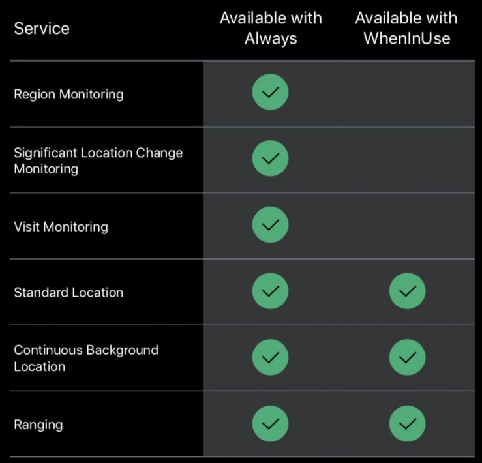The width and height of the screenshot is (482, 463).
Task: Click Always checkmark in Standard Location row
Action: [x=270, y=291]
